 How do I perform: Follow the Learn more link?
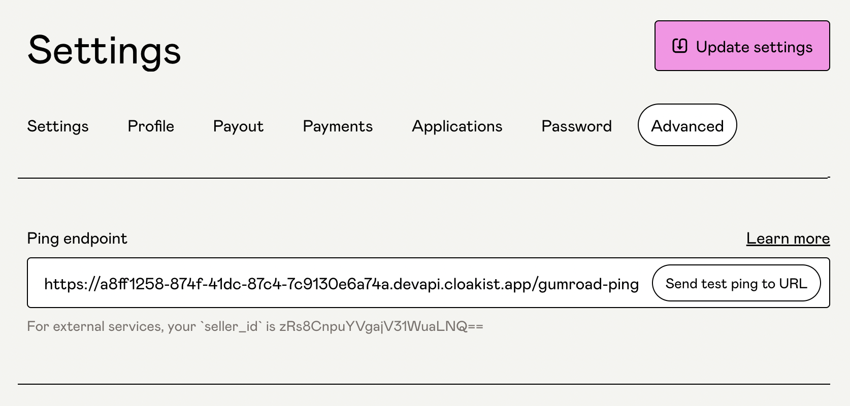788,238
